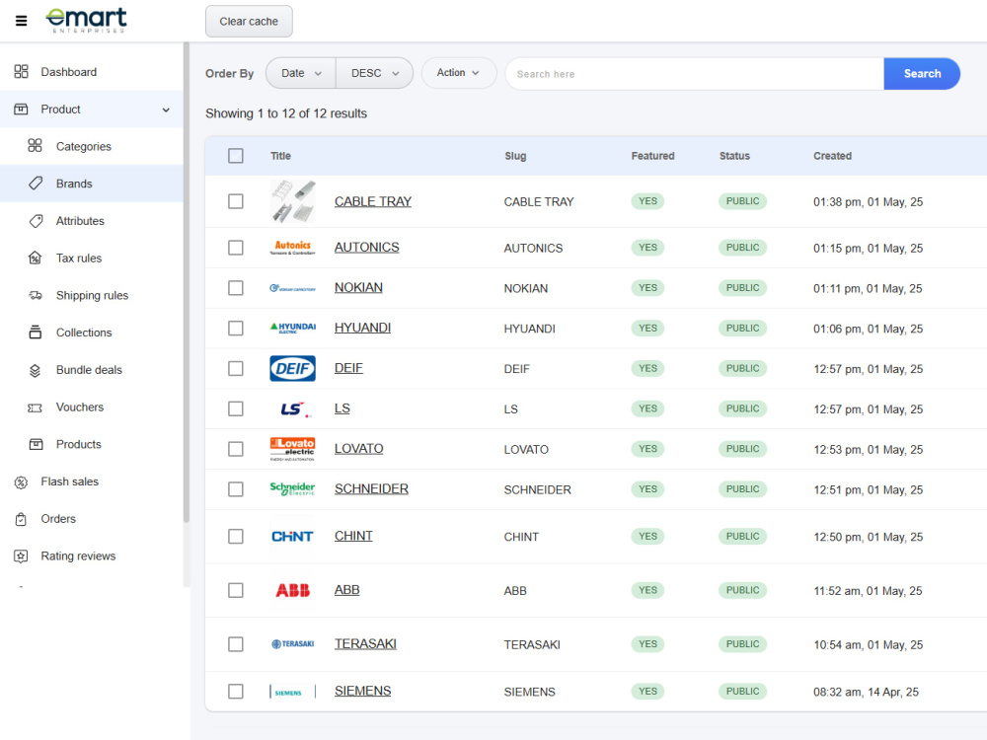Screen dimensions: 987x740
Task: Check the AUTONICS row checkbox
Action: [236, 248]
